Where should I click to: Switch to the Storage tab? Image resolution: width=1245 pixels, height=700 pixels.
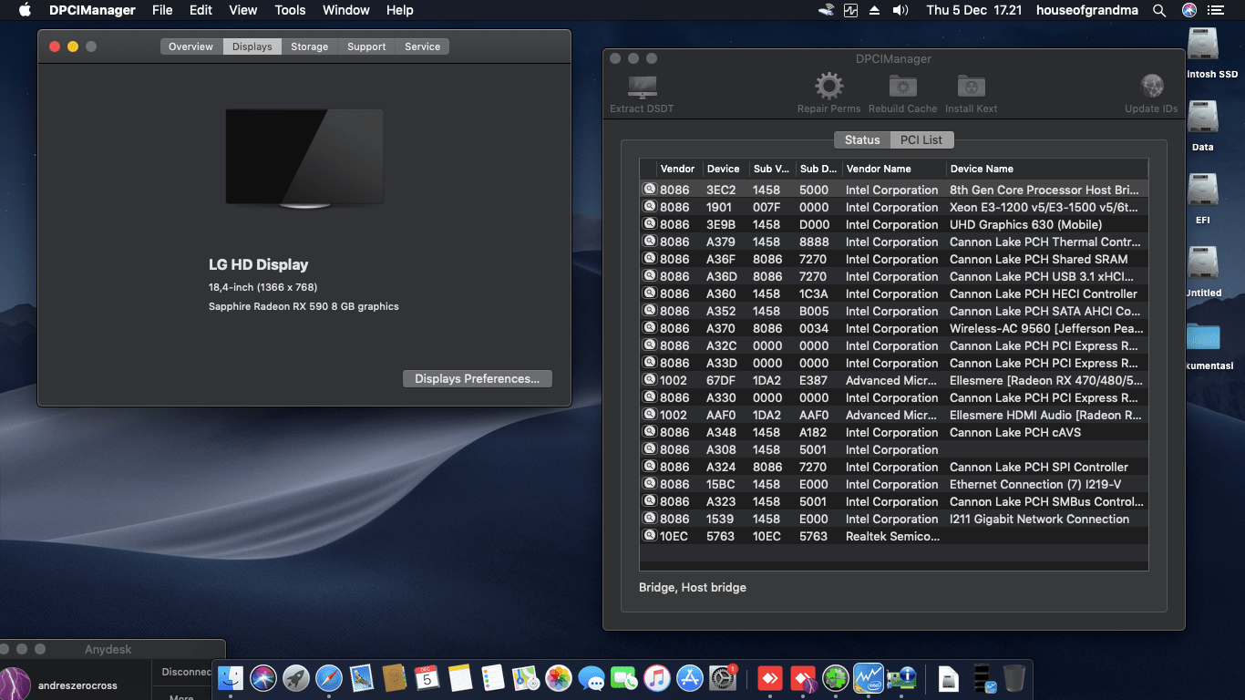(x=310, y=46)
